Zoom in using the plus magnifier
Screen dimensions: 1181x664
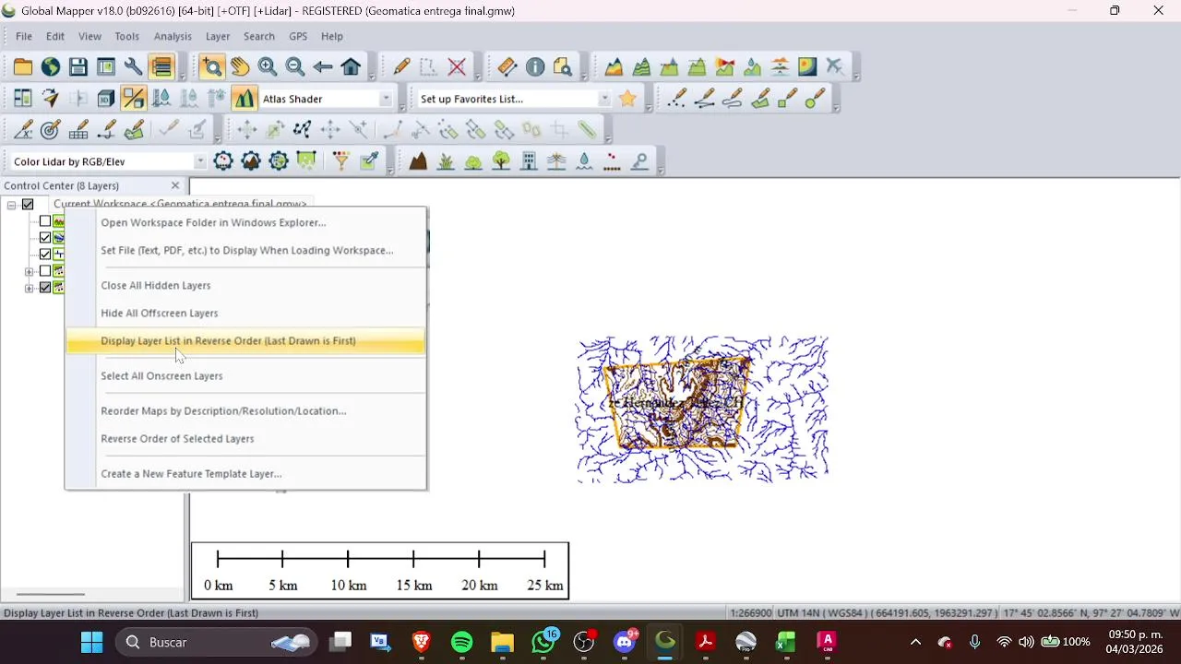[x=268, y=66]
